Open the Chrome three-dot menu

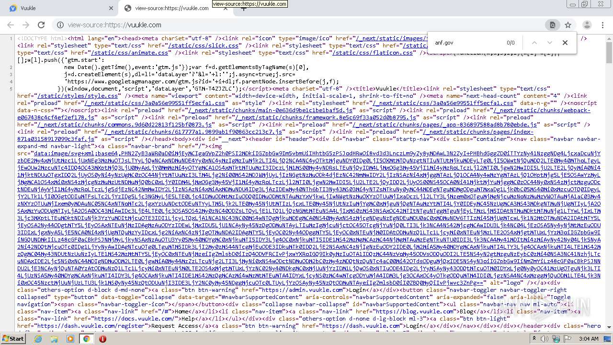coord(602,25)
